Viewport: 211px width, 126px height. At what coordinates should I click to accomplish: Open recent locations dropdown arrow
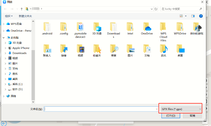[x=17, y=9]
